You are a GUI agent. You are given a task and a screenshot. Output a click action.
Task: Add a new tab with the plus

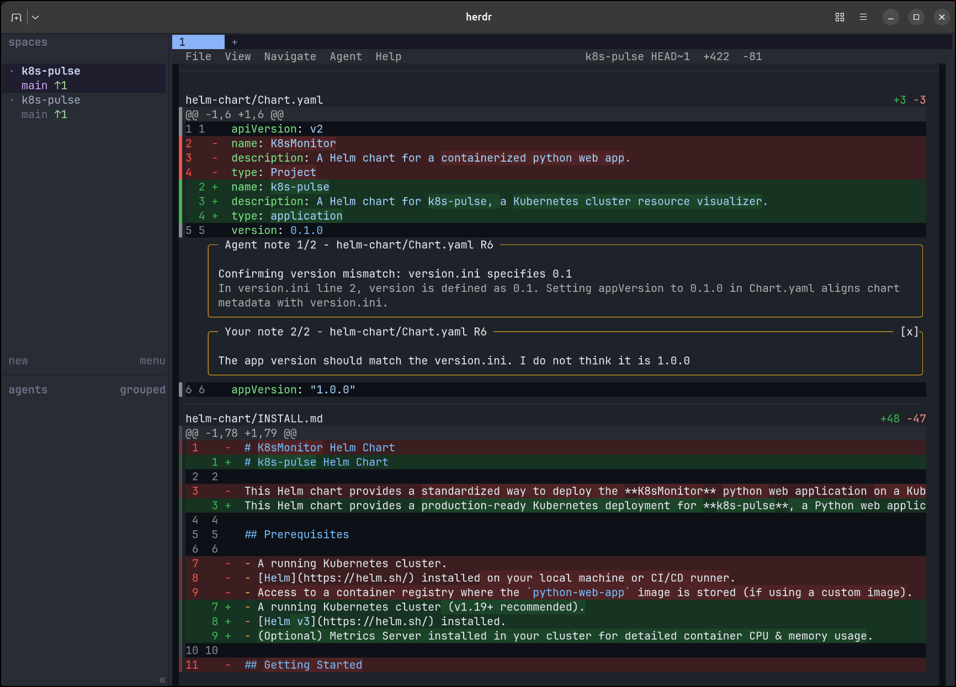tap(235, 42)
